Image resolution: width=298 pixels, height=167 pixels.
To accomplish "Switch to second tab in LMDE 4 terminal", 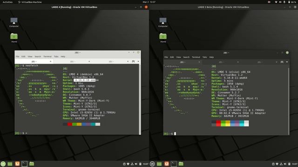I will coord(73,61).
